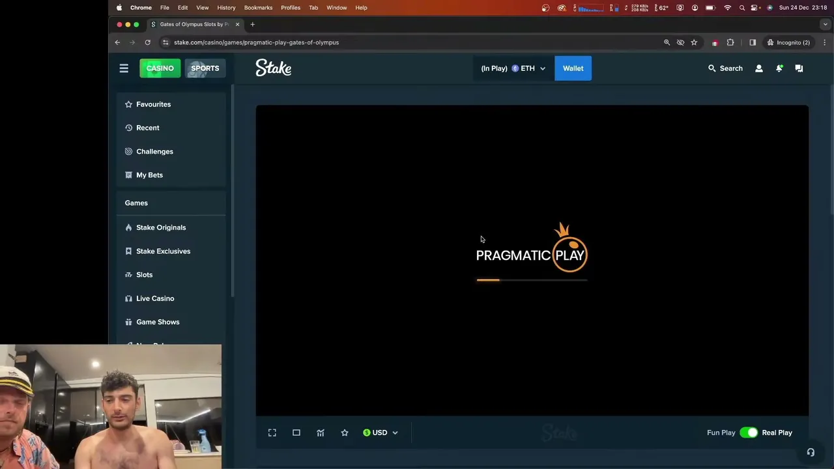Viewport: 834px width, 469px height.
Task: Open the USD currency dropdown
Action: [381, 433]
